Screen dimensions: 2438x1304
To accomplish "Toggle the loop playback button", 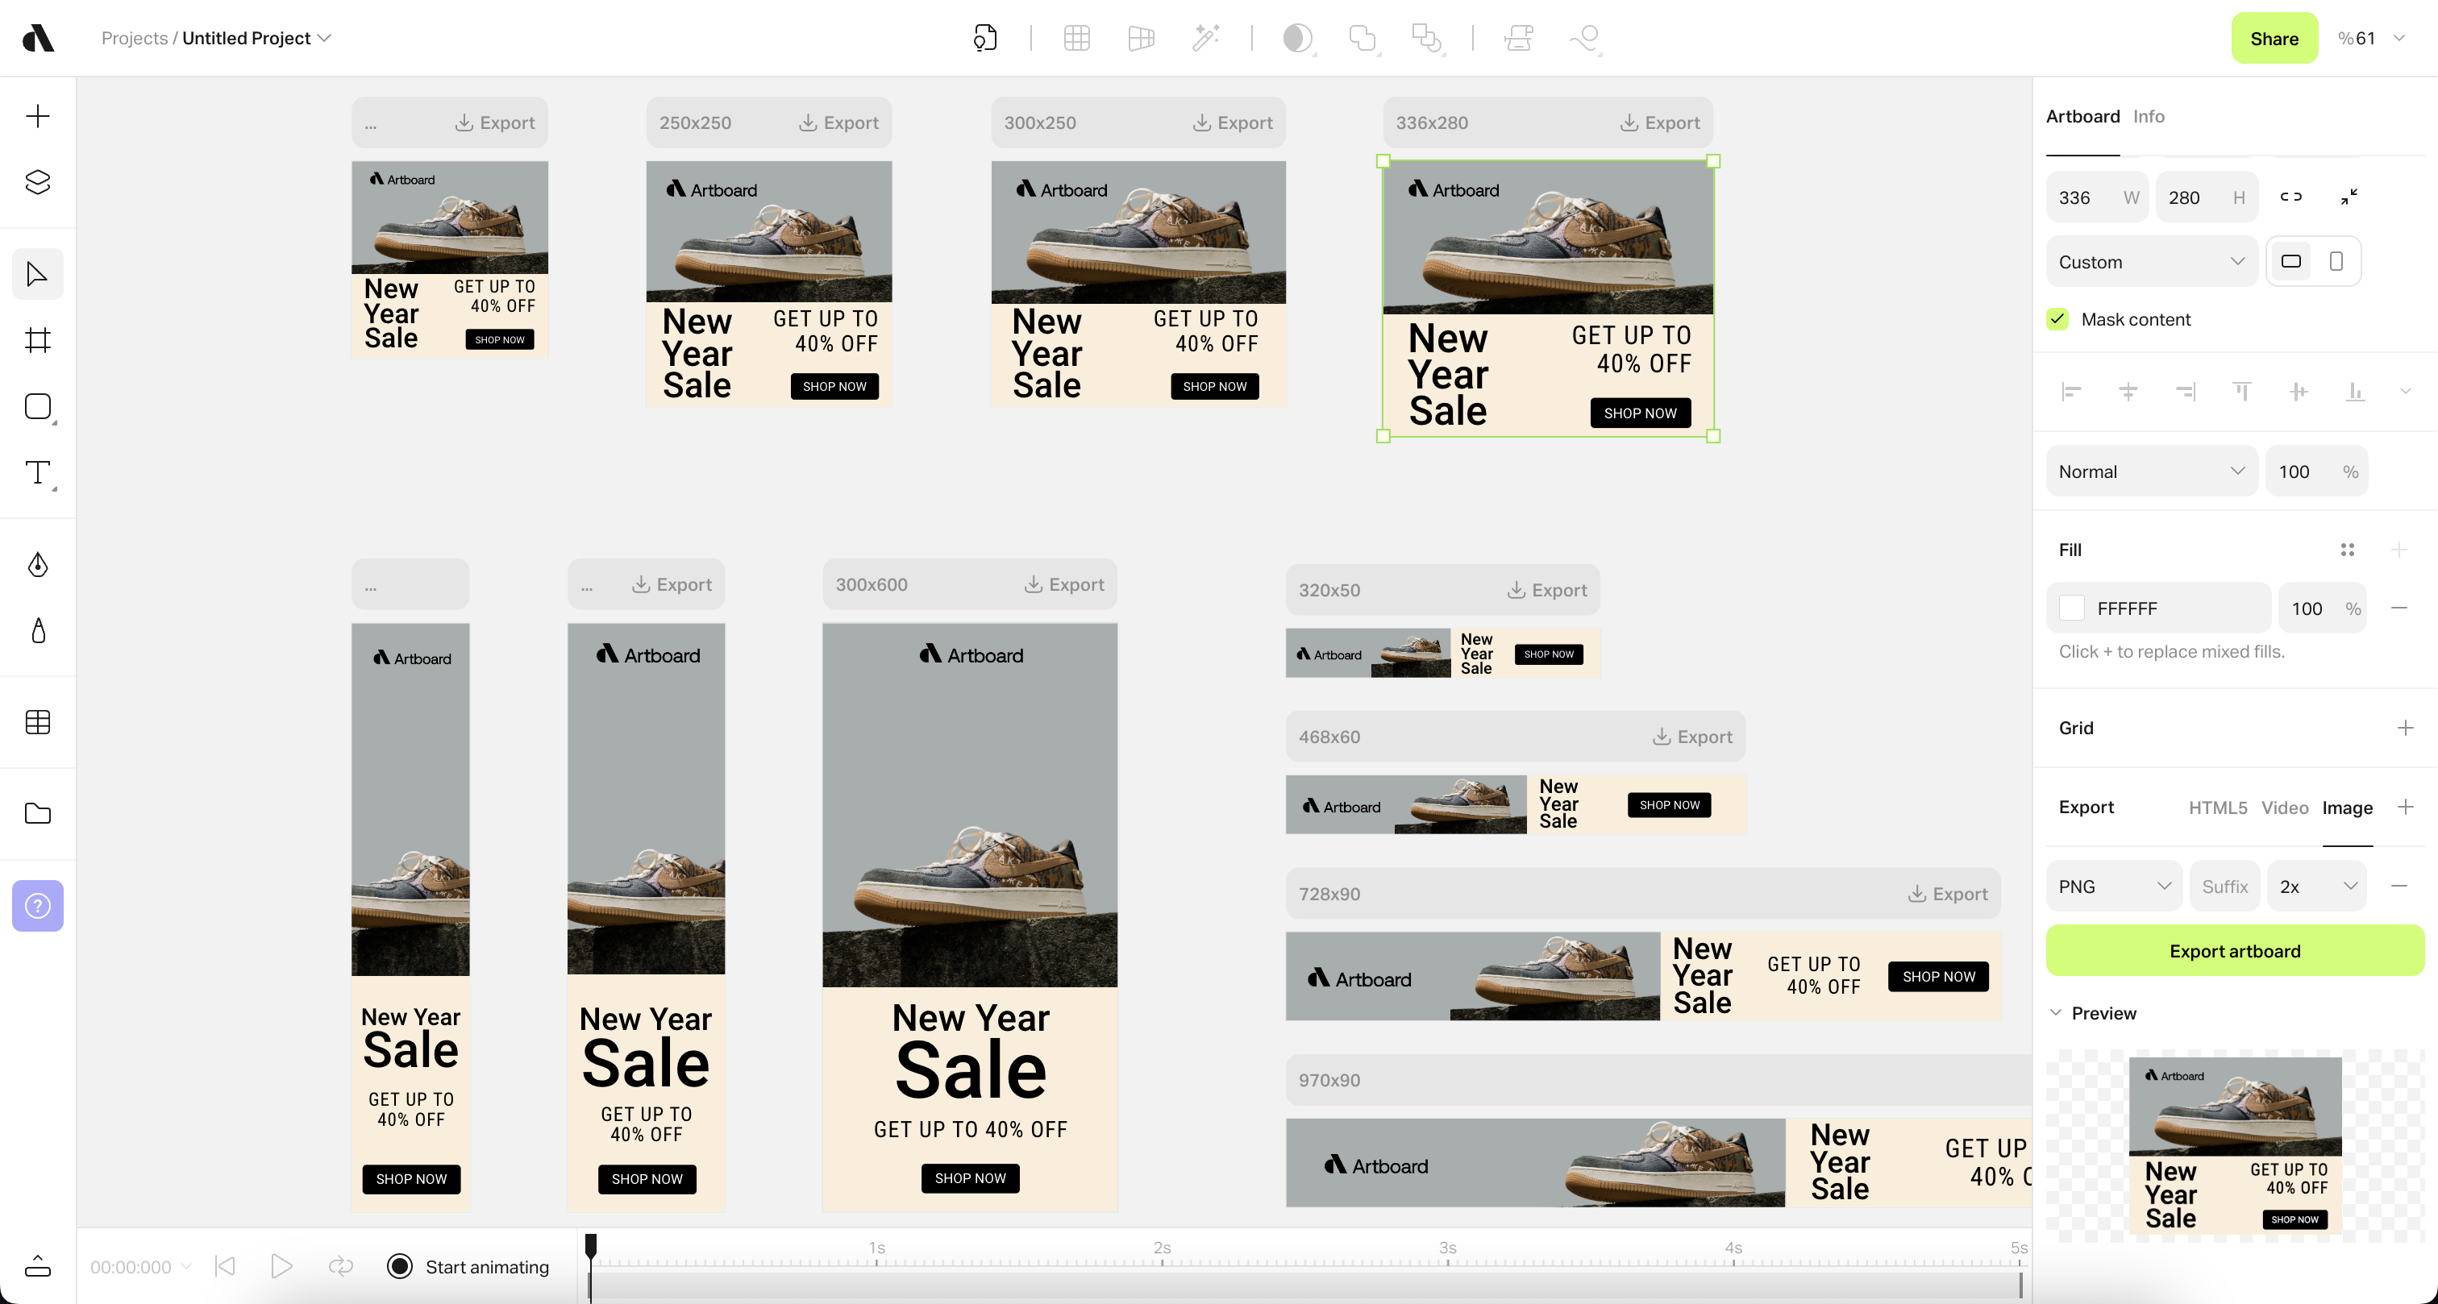I will [341, 1266].
